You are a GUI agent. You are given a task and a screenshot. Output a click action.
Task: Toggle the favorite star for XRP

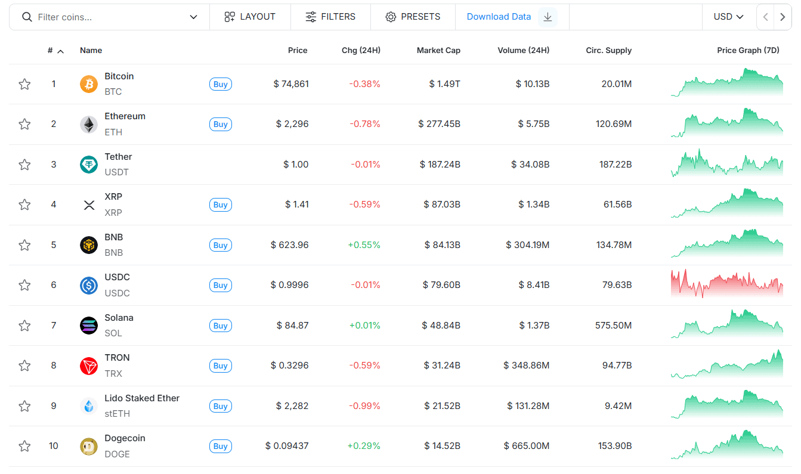click(24, 205)
